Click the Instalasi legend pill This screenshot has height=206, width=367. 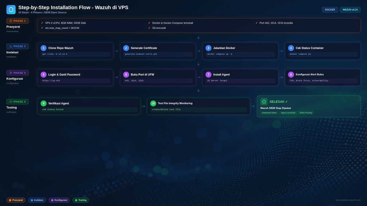coord(37,200)
